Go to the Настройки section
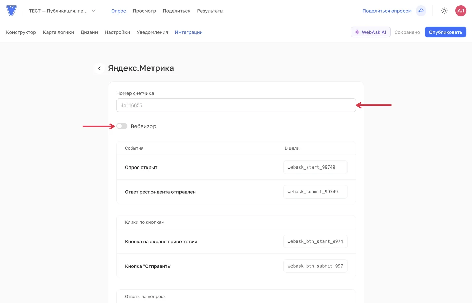The height and width of the screenshot is (303, 472). (x=117, y=32)
